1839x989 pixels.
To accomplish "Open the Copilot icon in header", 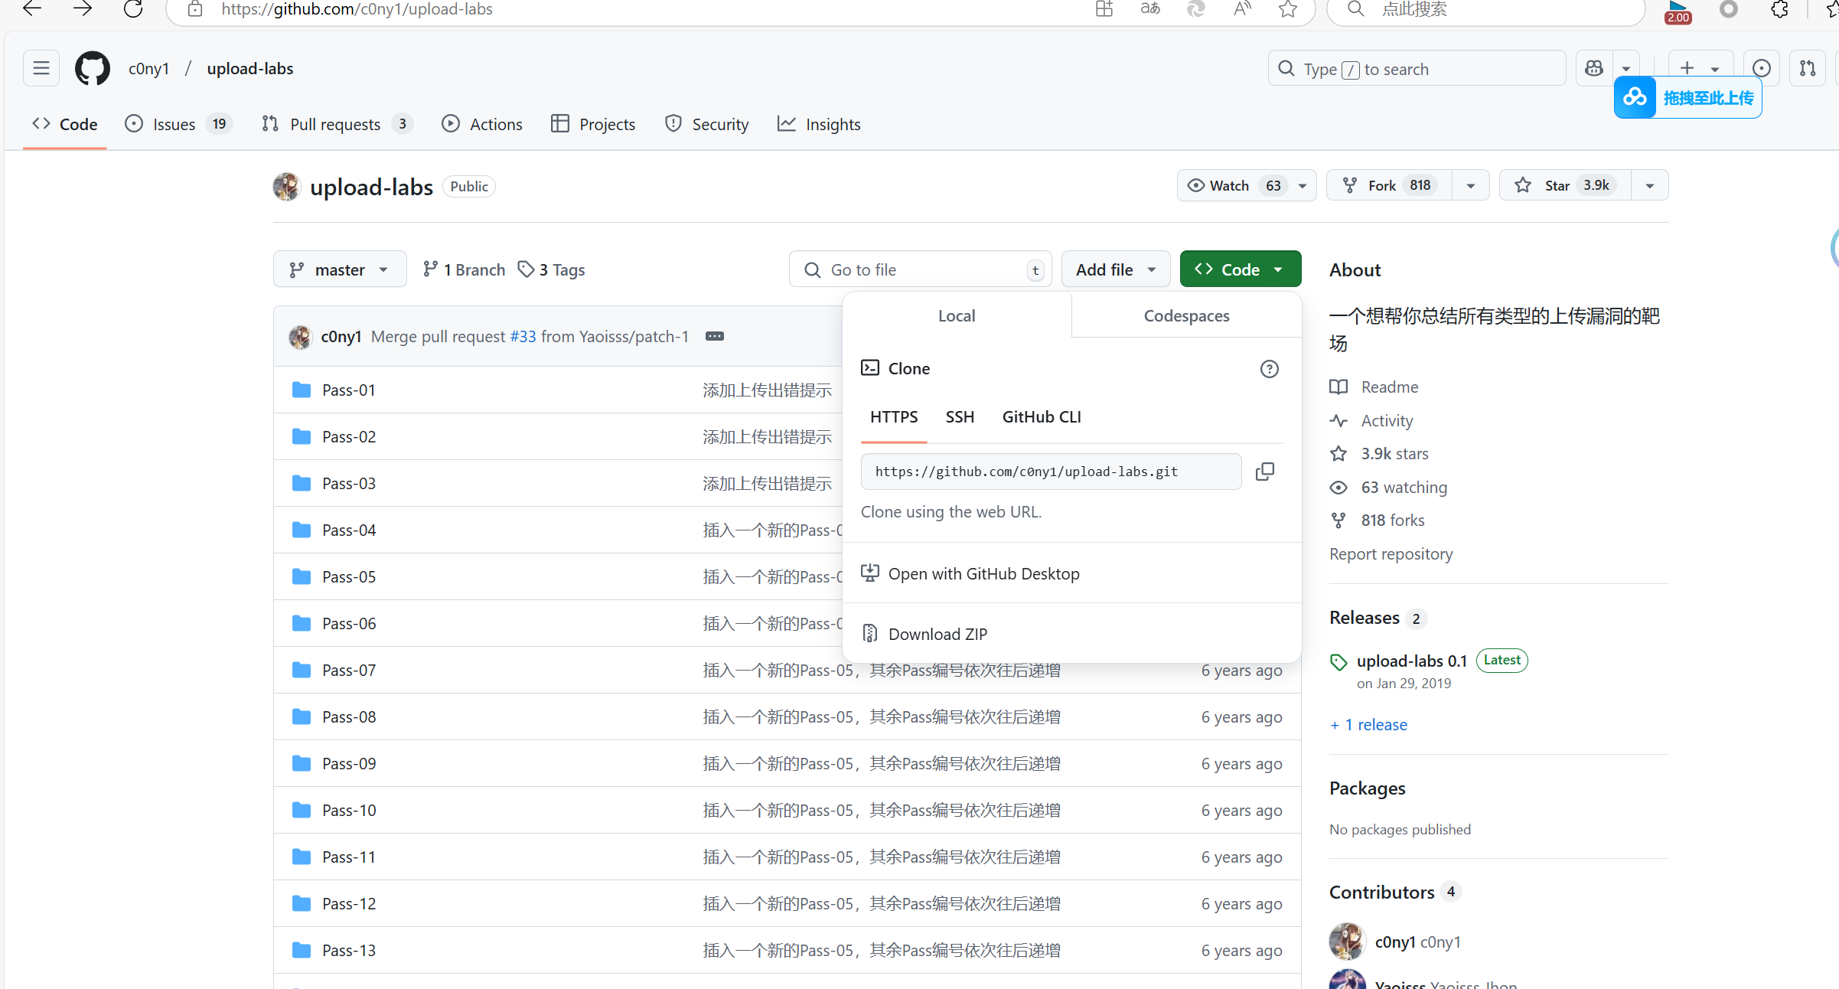I will [x=1594, y=69].
